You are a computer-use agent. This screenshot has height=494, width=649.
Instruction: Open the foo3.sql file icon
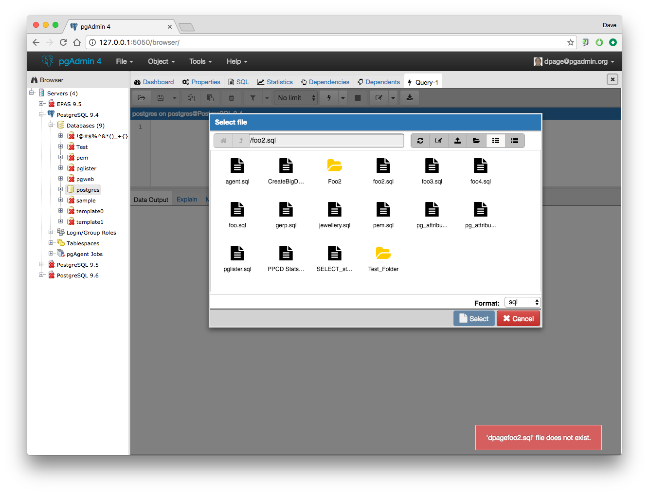coord(432,166)
